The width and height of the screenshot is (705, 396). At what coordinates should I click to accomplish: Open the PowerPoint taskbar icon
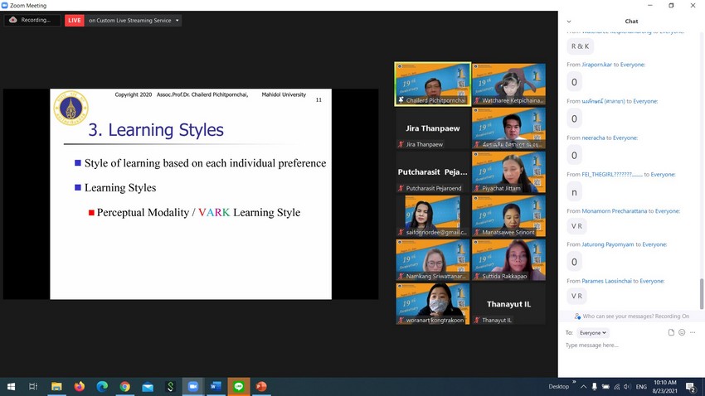(261, 386)
